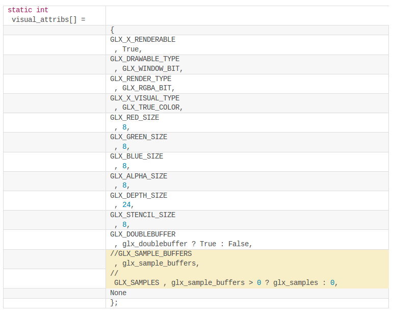Select the GLX_BLUE_SIZE attribute text

coord(137,156)
